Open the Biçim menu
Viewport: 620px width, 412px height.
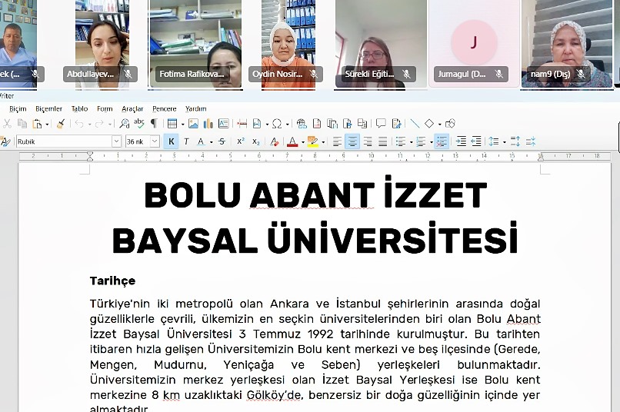[x=18, y=108]
